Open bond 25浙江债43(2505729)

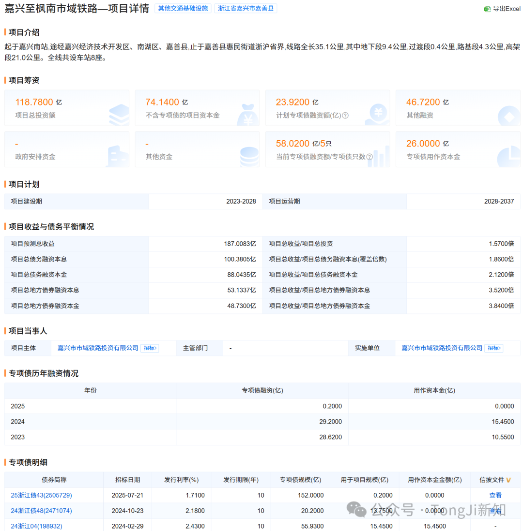pyautogui.click(x=41, y=495)
